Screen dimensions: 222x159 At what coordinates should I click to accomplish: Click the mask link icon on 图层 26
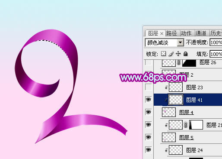(179, 62)
